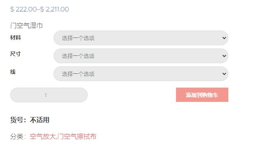Click the 分类 category label
Image resolution: width=257 pixels, height=150 pixels.
[x=17, y=137]
